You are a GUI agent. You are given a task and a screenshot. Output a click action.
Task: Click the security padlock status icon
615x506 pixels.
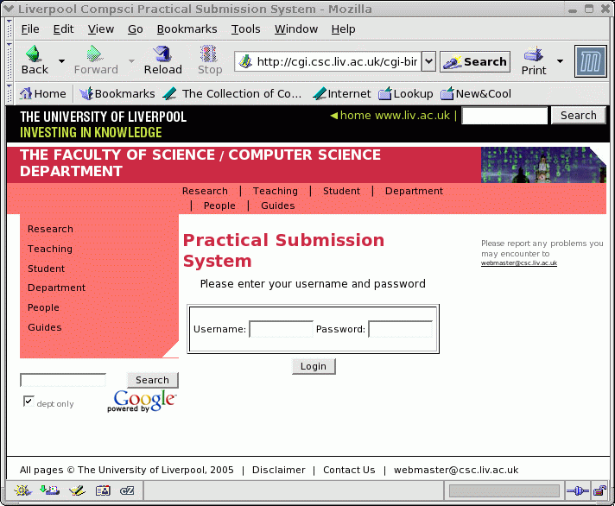coord(599,490)
